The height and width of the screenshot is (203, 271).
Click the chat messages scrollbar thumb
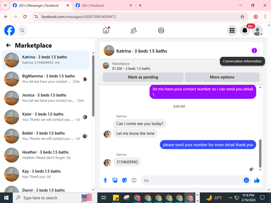point(260,153)
